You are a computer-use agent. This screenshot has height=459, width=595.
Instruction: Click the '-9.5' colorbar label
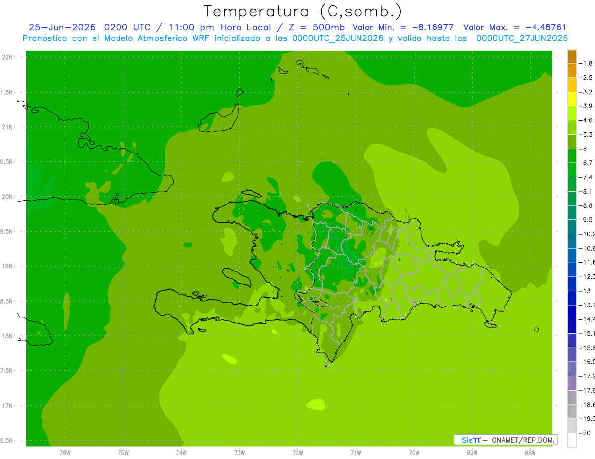click(586, 220)
